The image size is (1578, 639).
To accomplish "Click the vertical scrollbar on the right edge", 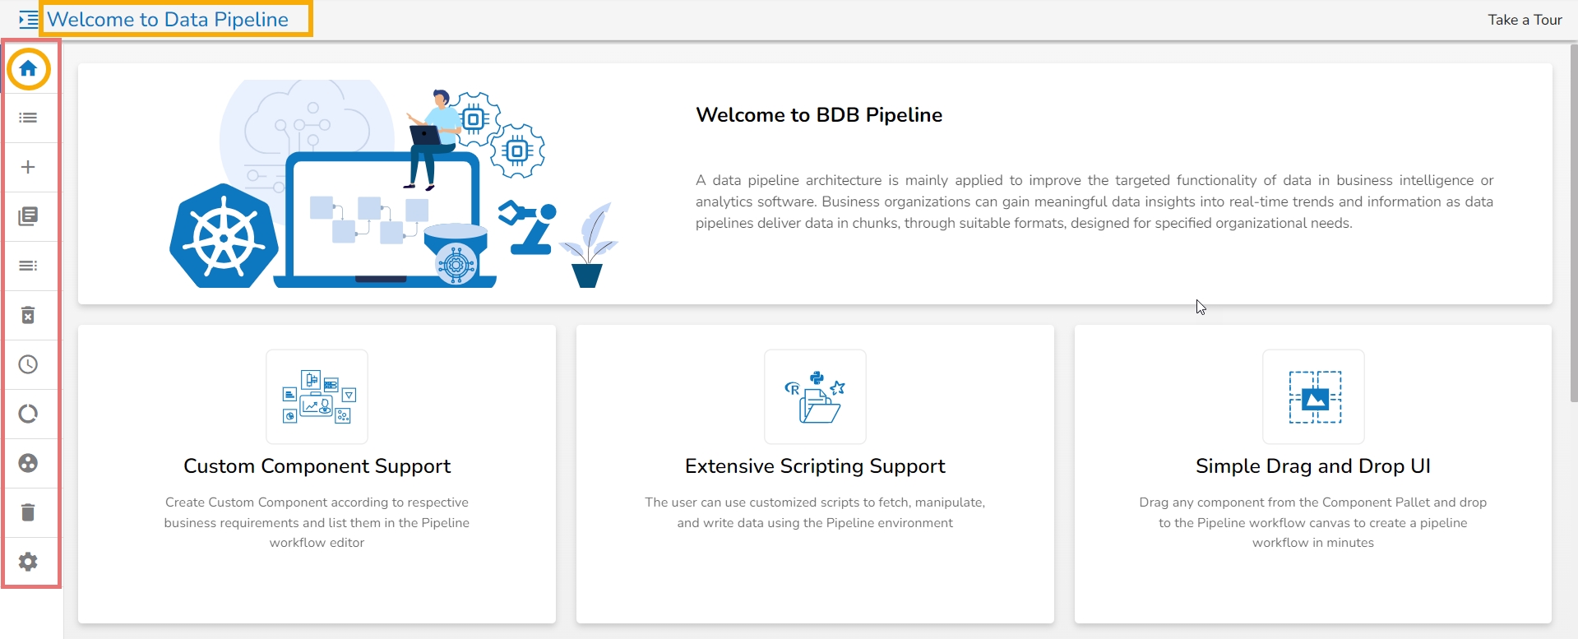I will pos(1573,222).
